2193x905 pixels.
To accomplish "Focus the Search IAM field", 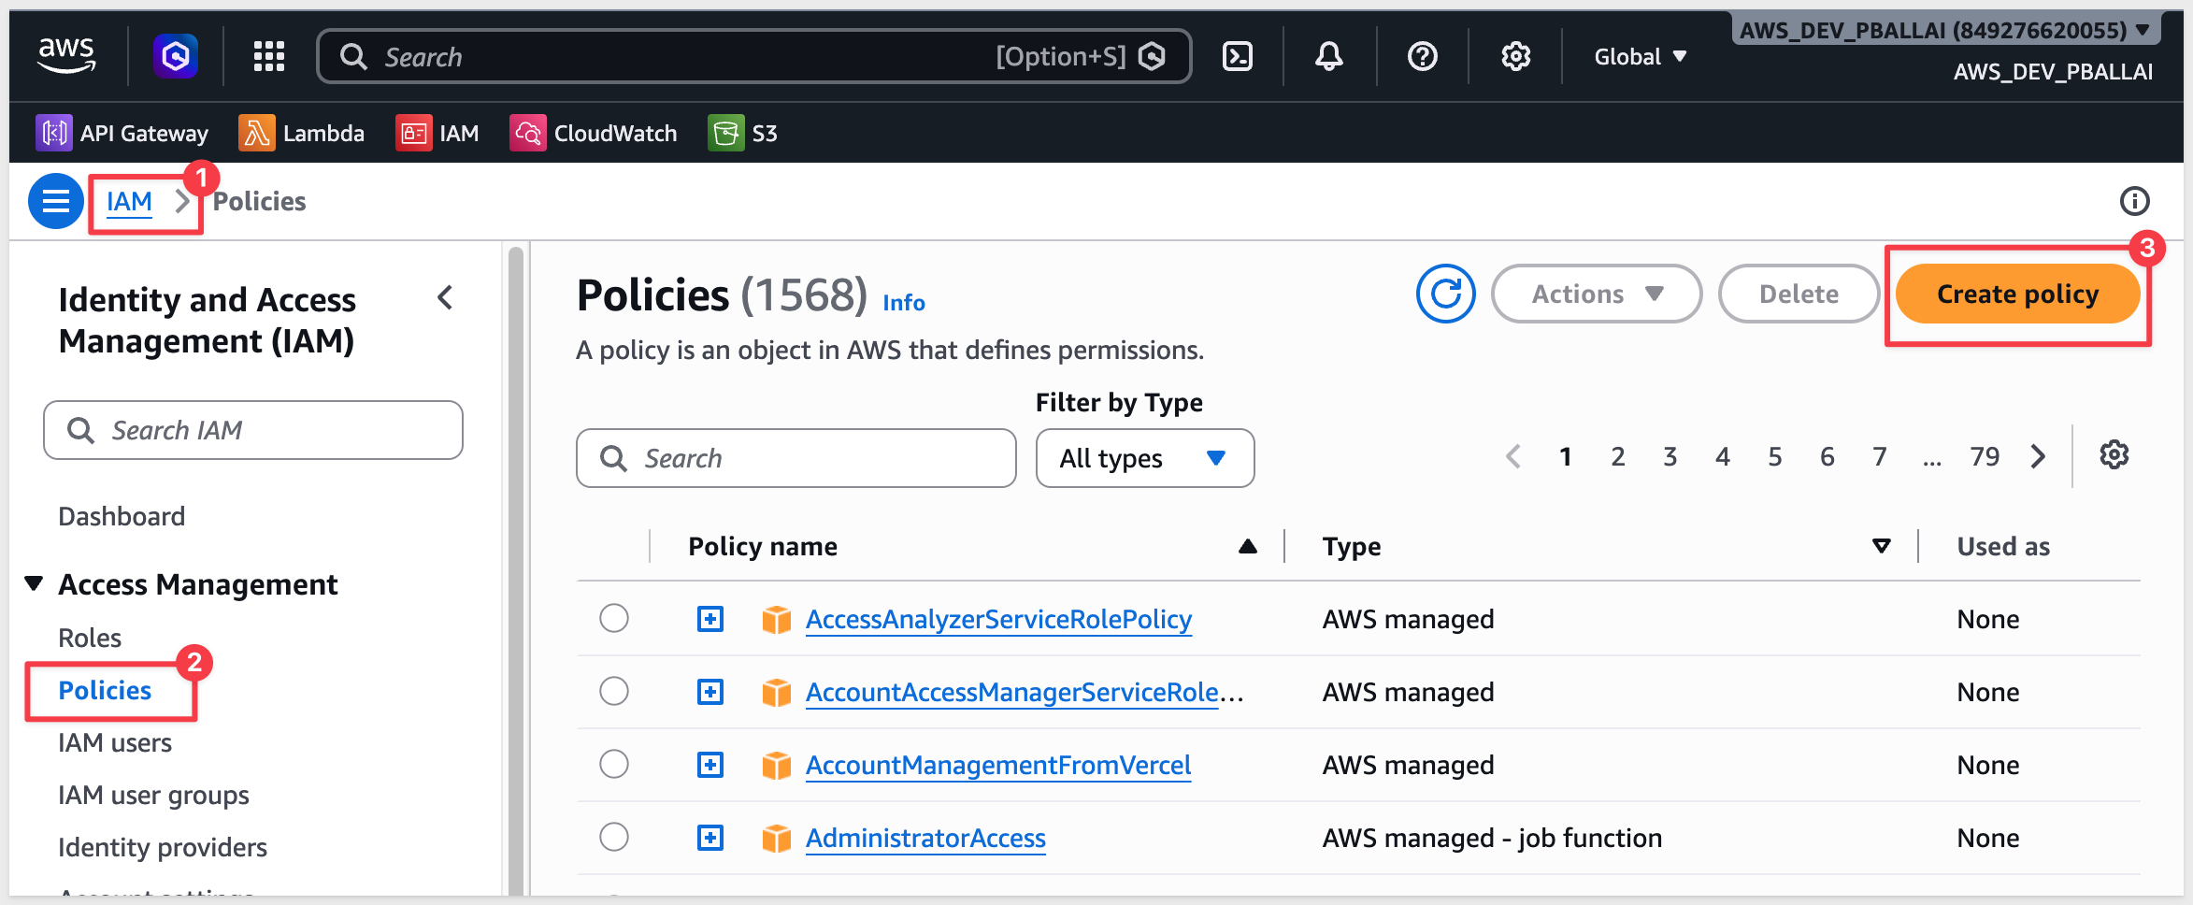I will click(x=253, y=430).
